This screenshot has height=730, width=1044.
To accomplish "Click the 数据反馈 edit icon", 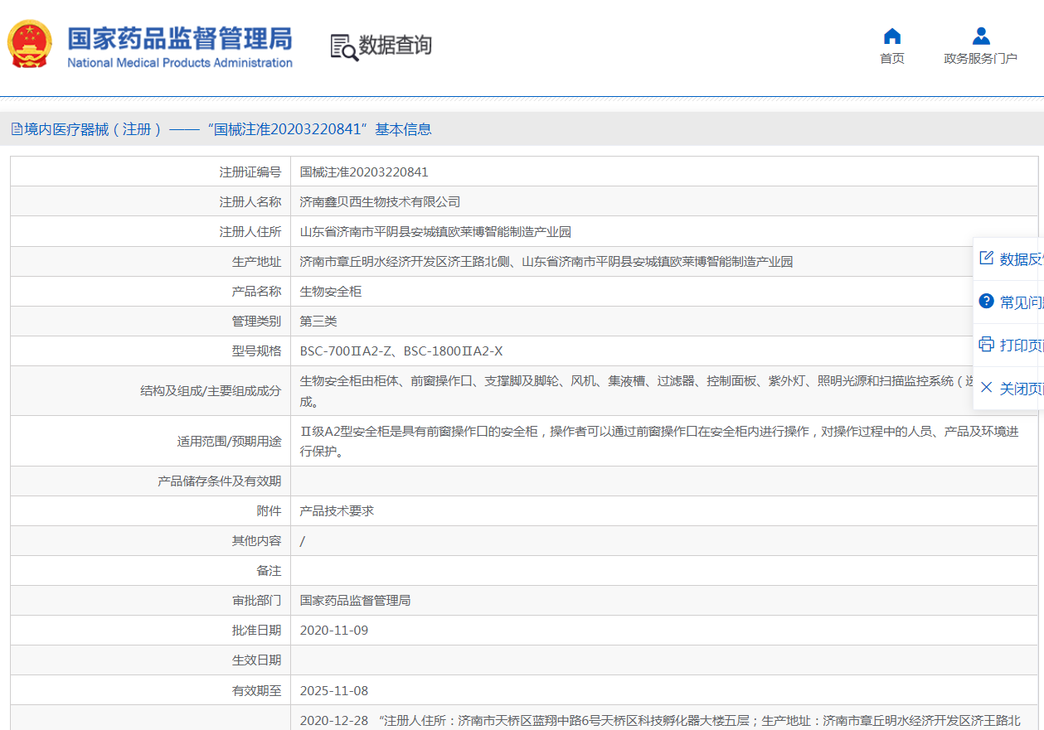I will pyautogui.click(x=986, y=259).
